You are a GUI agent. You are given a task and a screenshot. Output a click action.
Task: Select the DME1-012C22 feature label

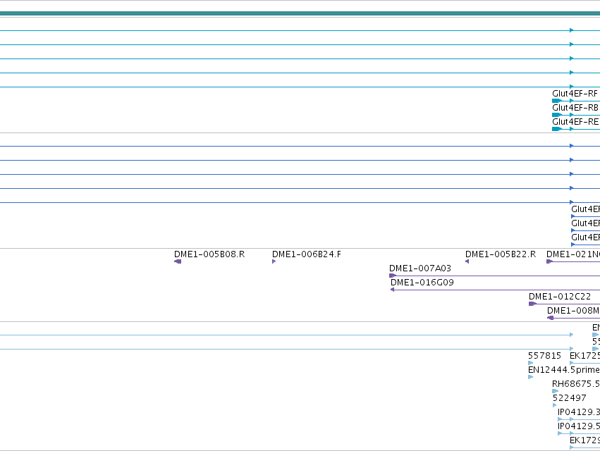[560, 297]
